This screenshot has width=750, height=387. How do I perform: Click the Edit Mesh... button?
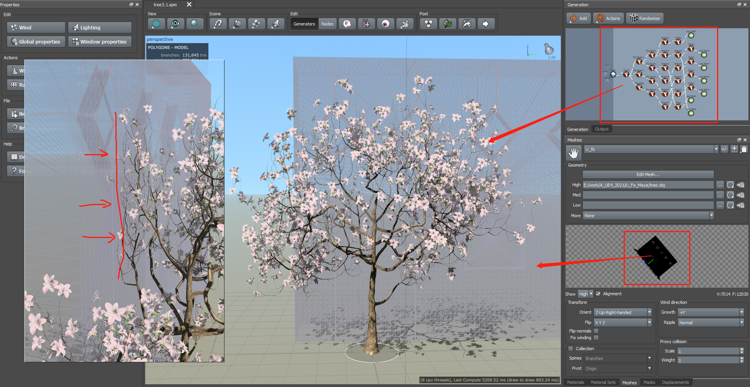(648, 174)
